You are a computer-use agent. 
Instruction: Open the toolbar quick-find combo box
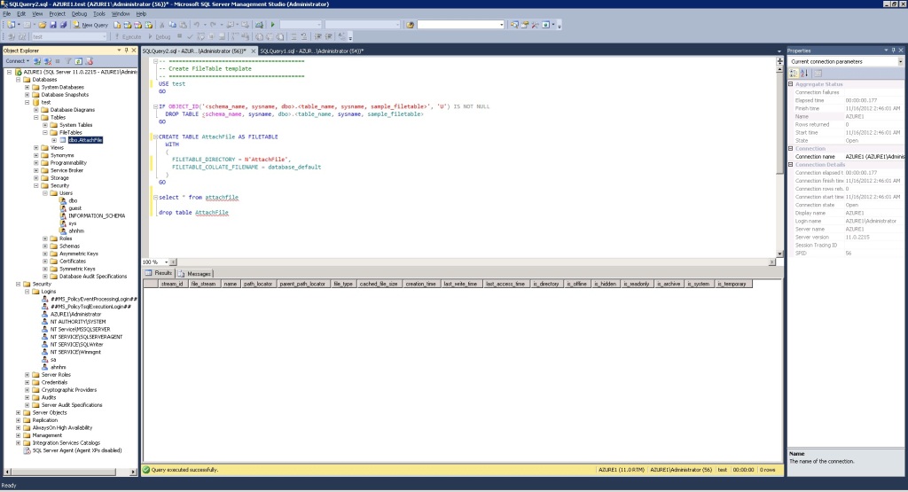(461, 25)
